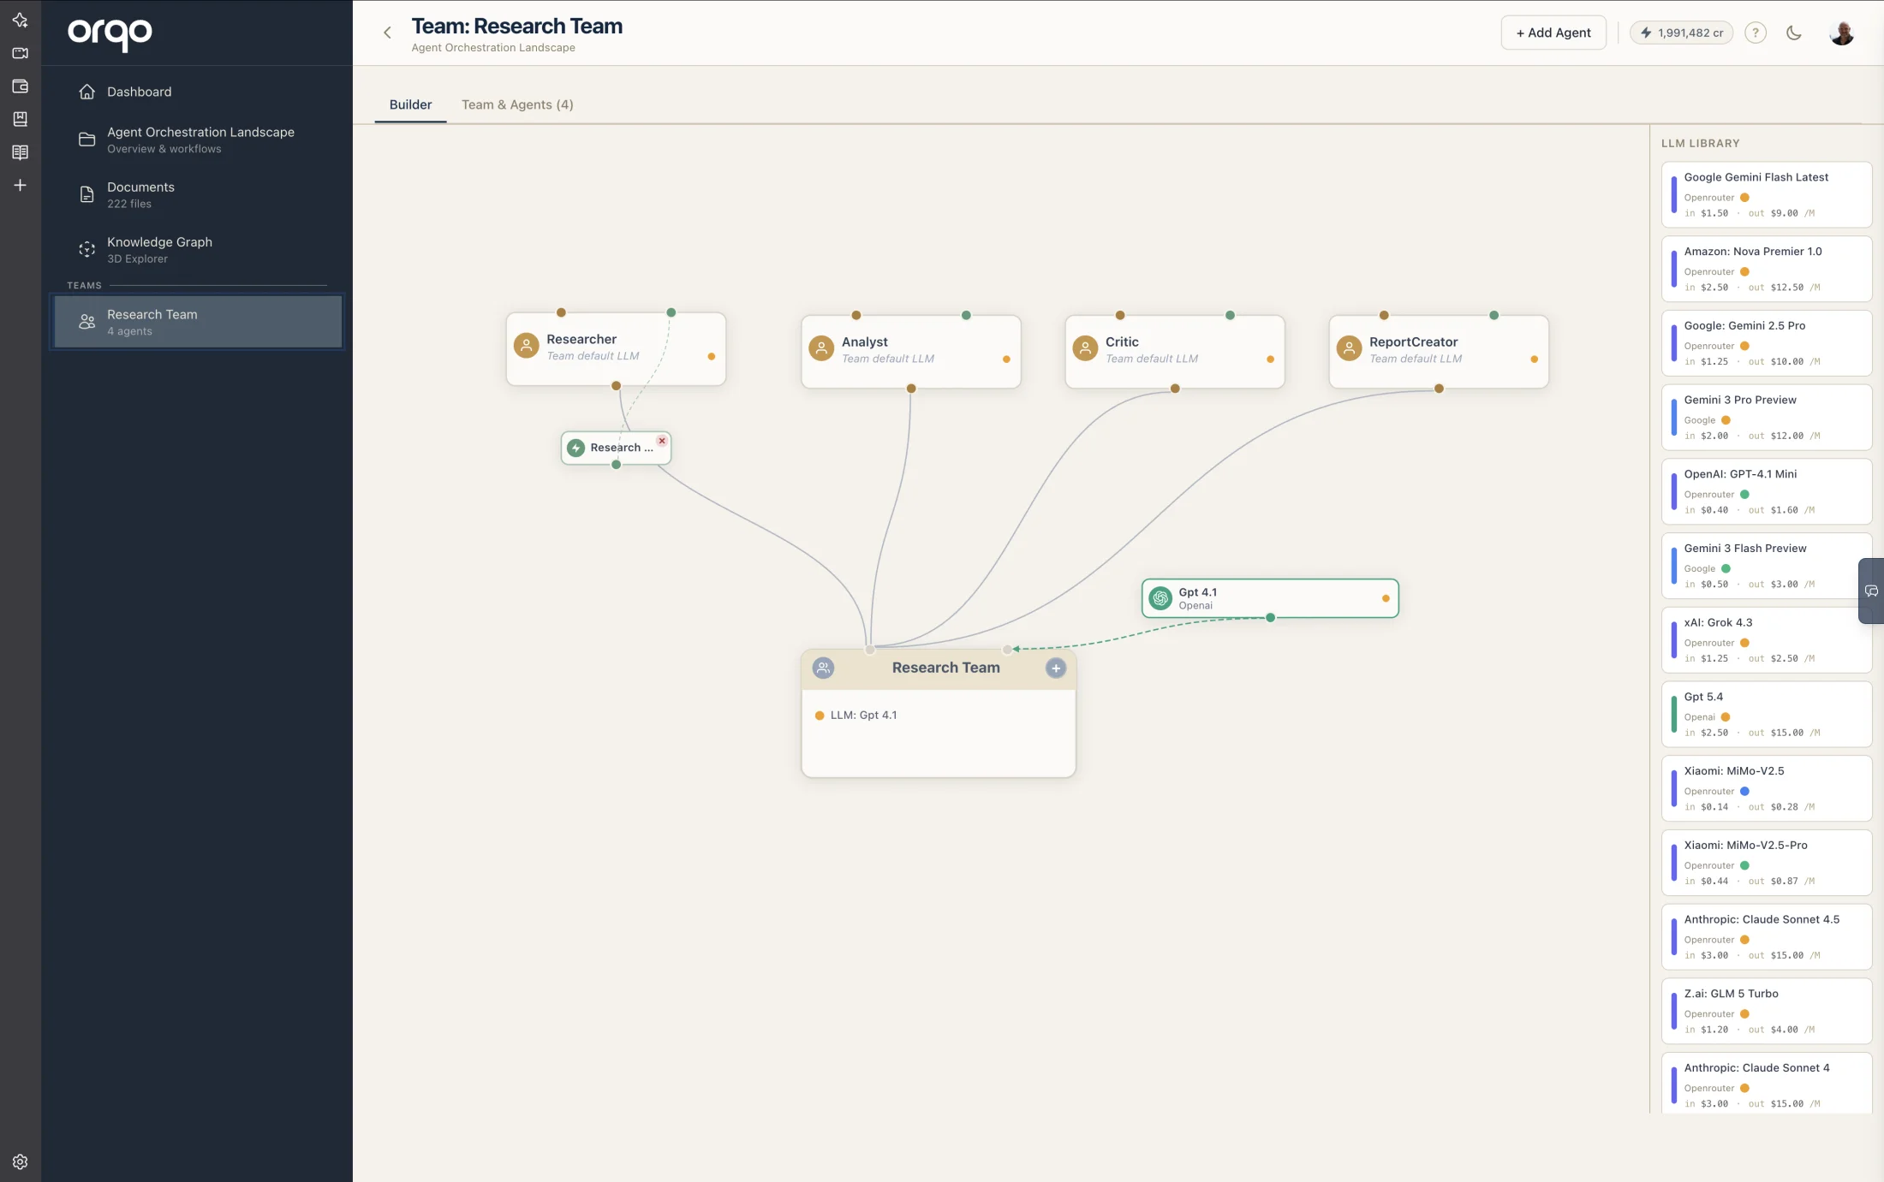Select Anthropic: Claude Sonnet 4 card
The image size is (1884, 1182).
(x=1766, y=1084)
